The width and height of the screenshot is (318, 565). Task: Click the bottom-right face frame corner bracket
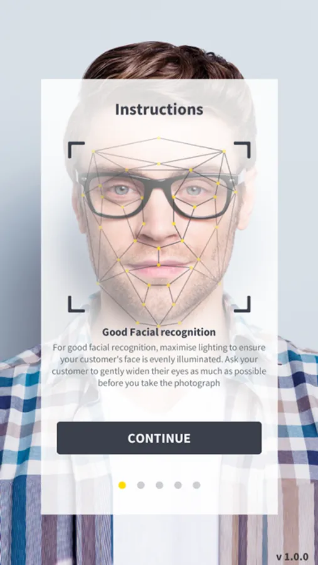[242, 304]
